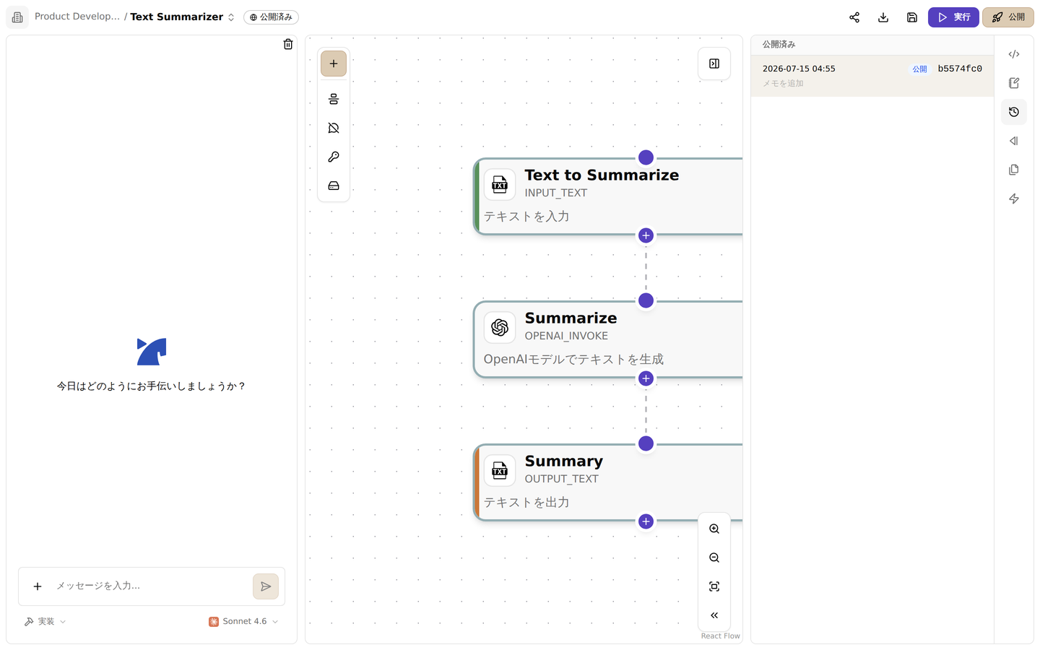Image resolution: width=1040 pixels, height=650 pixels.
Task: Click the OpenAI icon on Summarize node
Action: 500,328
